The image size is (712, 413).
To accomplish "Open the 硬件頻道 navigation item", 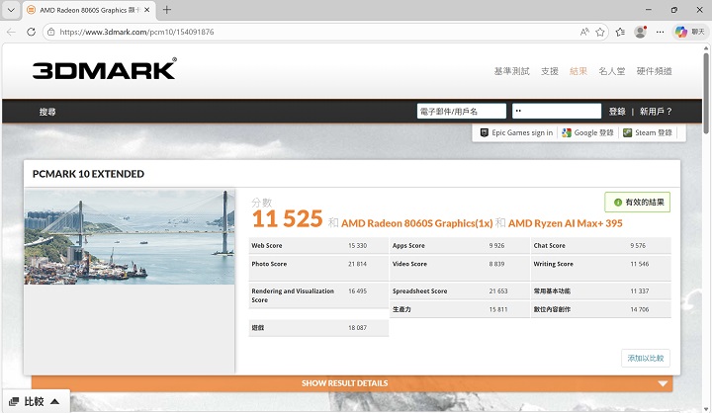I will pos(654,71).
